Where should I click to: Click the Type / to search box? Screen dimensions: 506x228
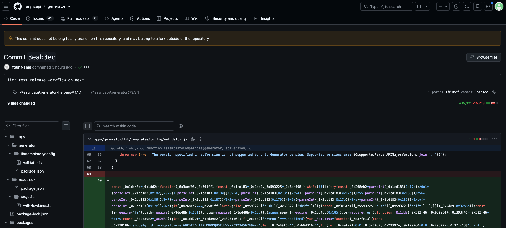[387, 6]
